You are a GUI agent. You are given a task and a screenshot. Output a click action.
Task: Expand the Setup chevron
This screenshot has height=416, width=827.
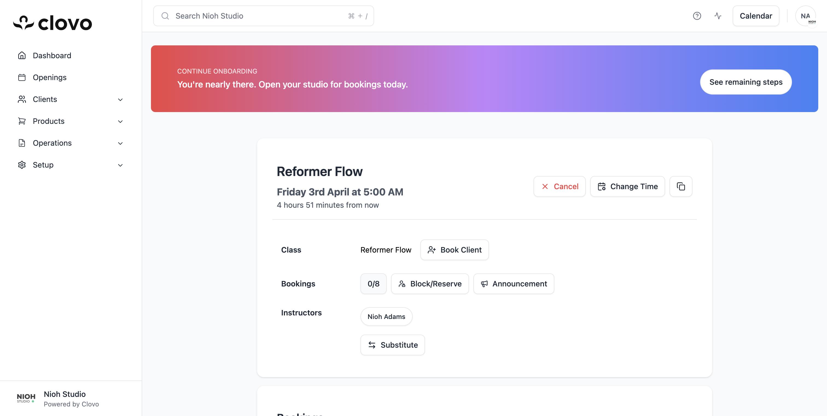coord(120,165)
